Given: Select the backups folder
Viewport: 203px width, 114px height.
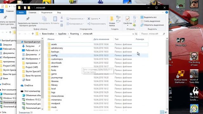Looking at the screenshot, I should pos(98,52).
